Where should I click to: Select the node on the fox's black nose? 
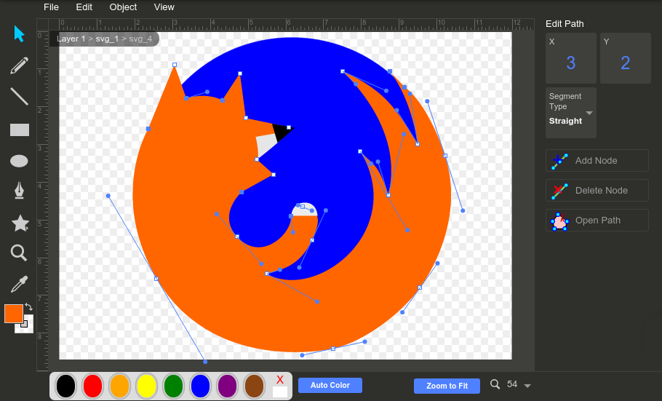(289, 127)
